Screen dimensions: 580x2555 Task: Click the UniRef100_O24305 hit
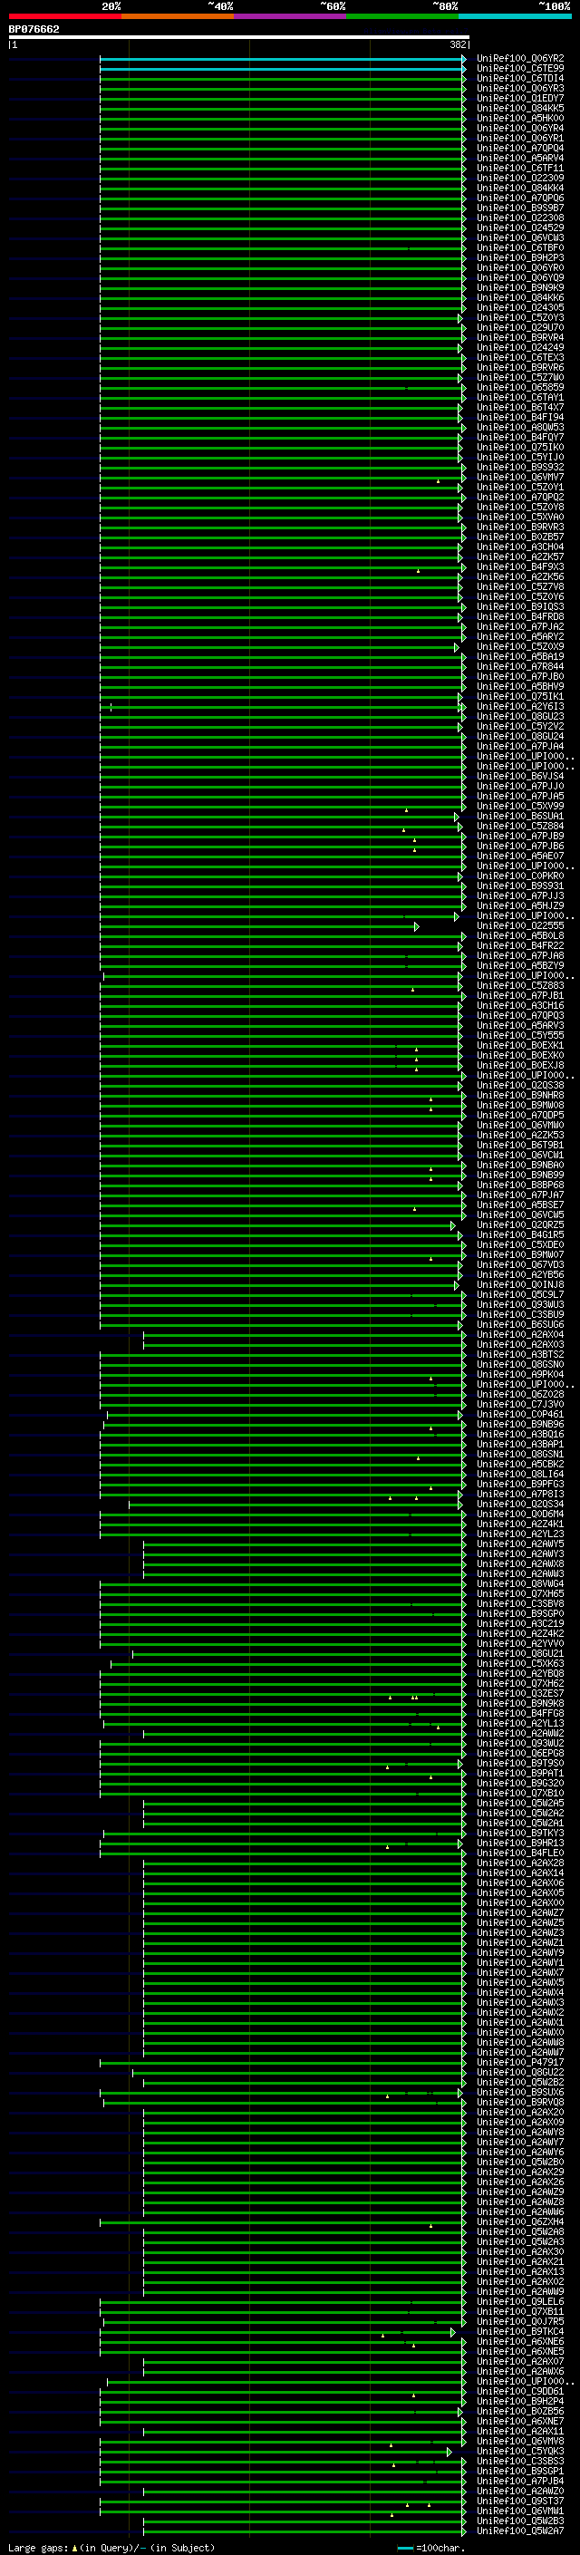pos(520,307)
